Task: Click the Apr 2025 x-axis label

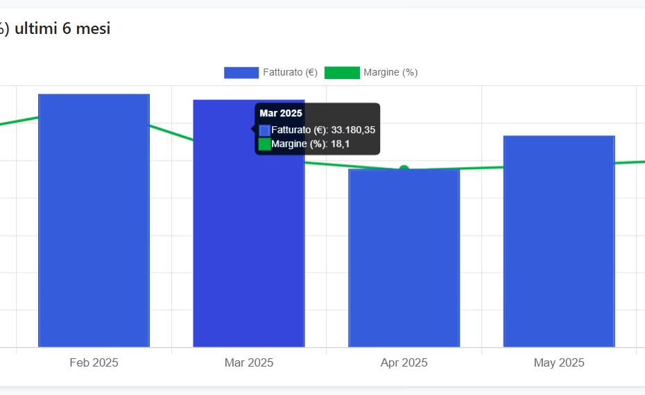Action: coord(404,362)
